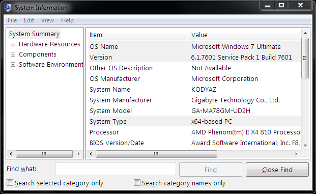
Task: Click the Close Find button
Action: [x=277, y=170]
